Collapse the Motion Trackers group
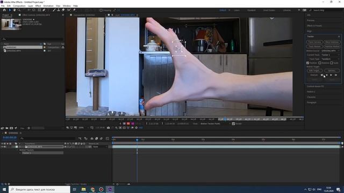 pyautogui.click(x=18, y=150)
